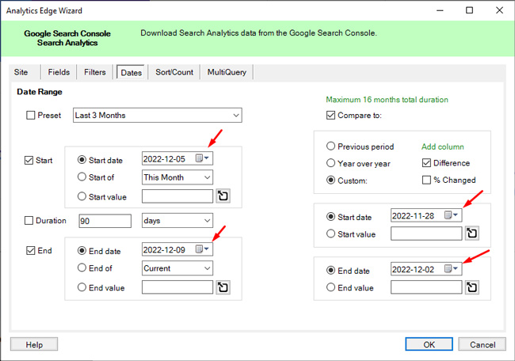Viewport: 515px width, 361px height.
Task: Open calendar picker for comparison End date
Action: [452, 269]
